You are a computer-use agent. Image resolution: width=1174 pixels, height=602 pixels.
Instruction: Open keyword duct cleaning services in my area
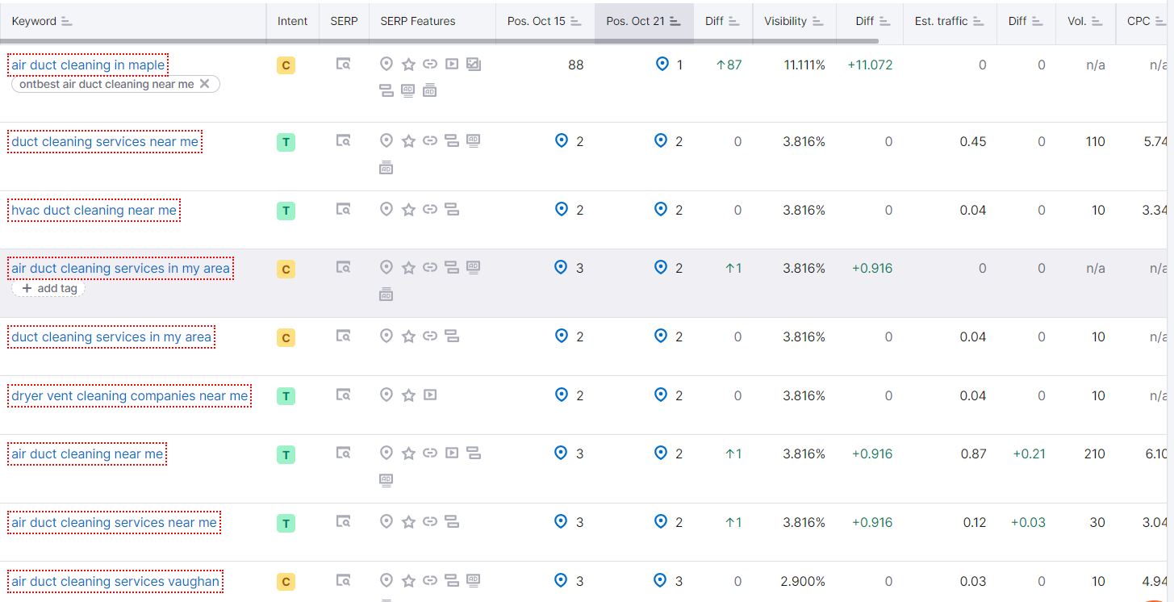point(111,337)
